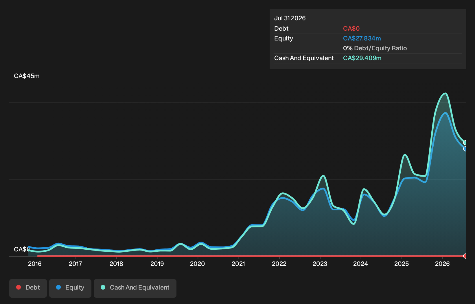Screen dimensions: 475x304
Task: Click the 2023 x-axis label
Action: pyautogui.click(x=320, y=264)
